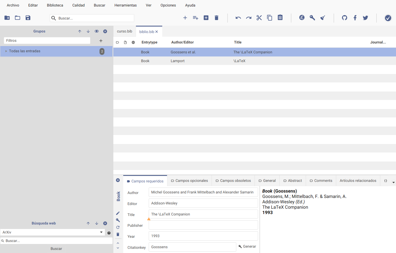Click the pencil icon in entry editor sidebar
The image size is (396, 253).
tap(118, 213)
